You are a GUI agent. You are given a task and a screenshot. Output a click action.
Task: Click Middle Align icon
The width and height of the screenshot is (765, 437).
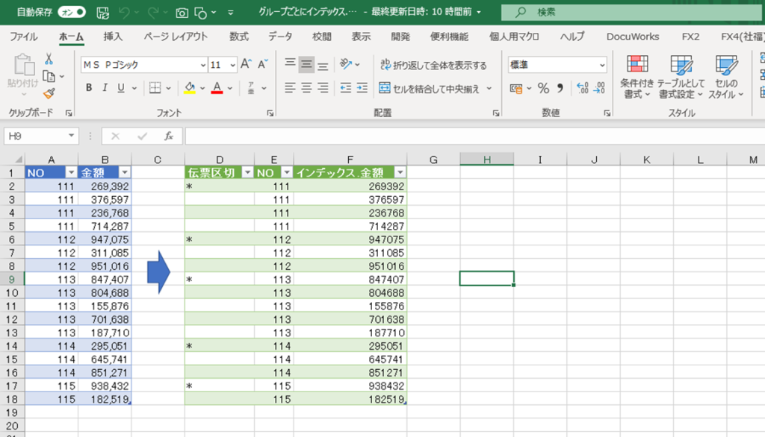click(x=306, y=64)
